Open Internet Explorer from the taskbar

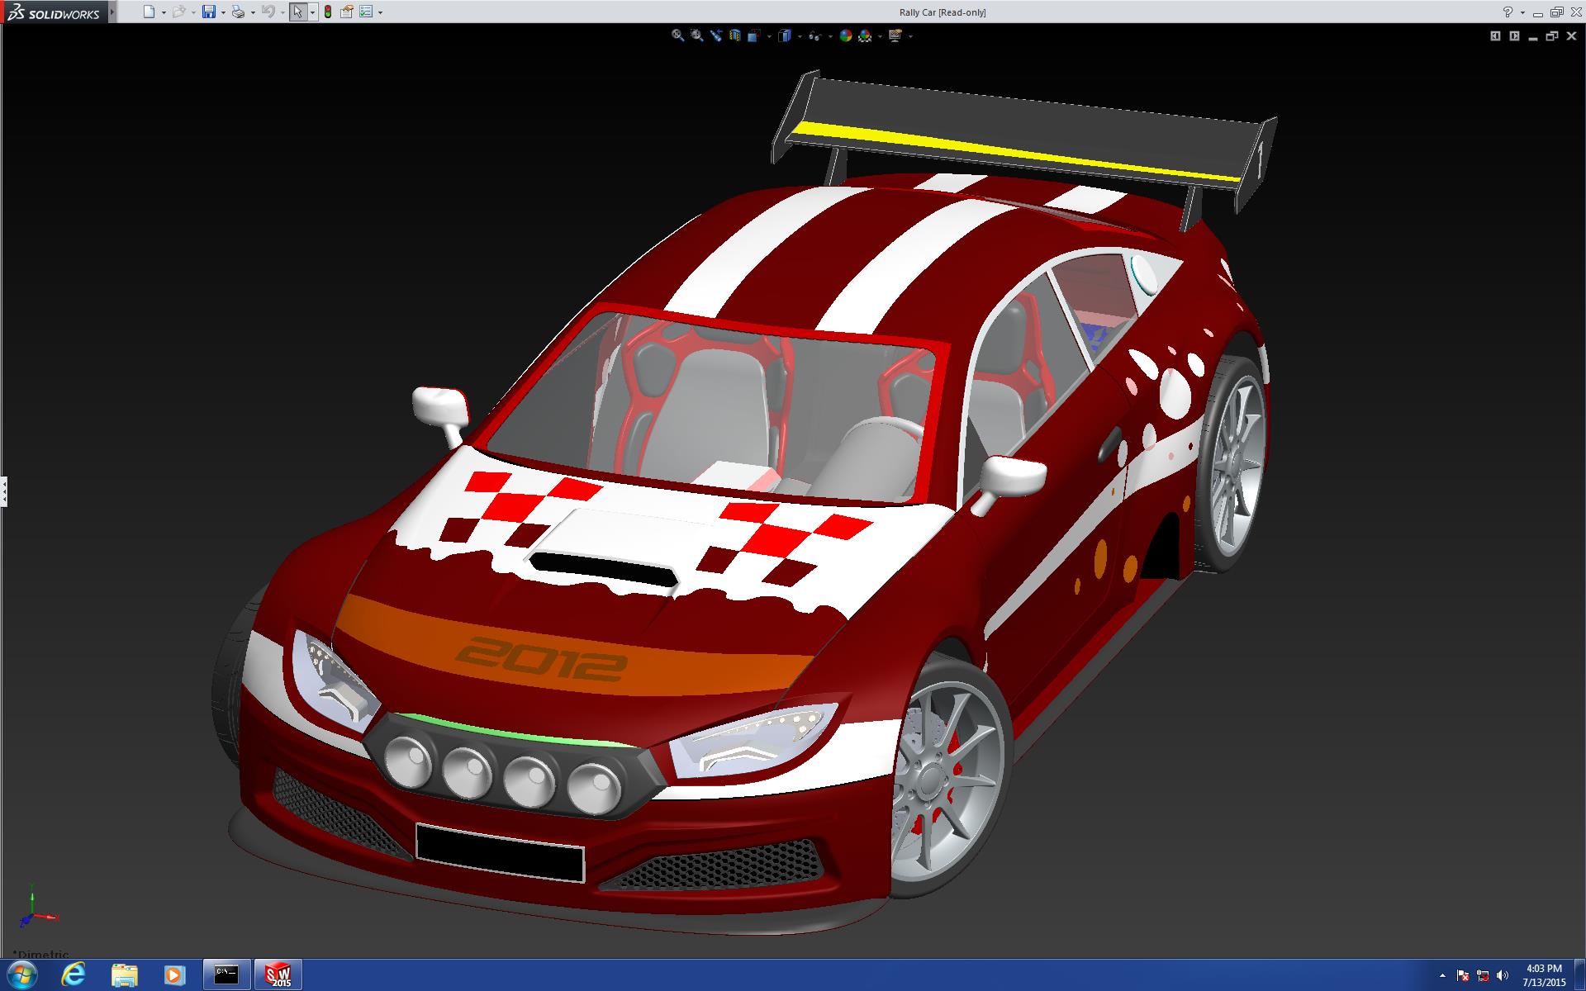click(74, 974)
